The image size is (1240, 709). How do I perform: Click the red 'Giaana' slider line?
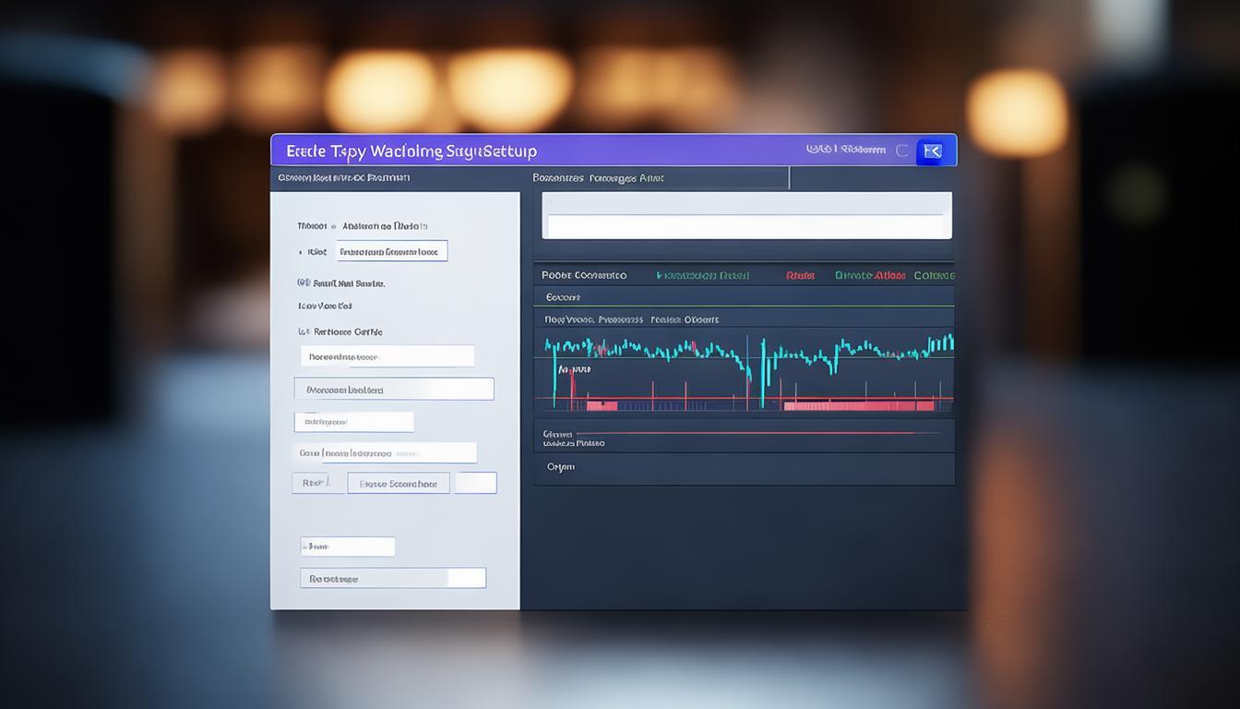[x=757, y=432]
